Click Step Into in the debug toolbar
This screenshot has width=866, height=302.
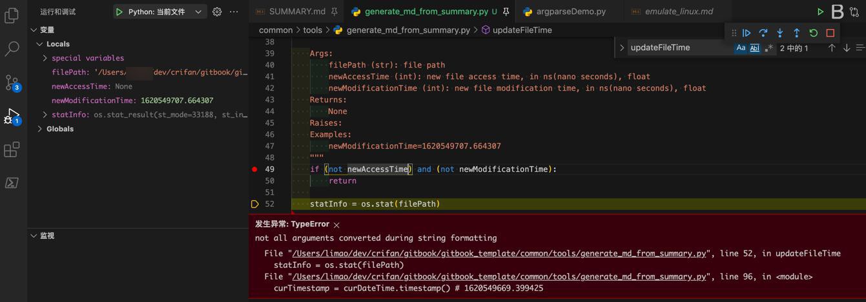click(780, 33)
